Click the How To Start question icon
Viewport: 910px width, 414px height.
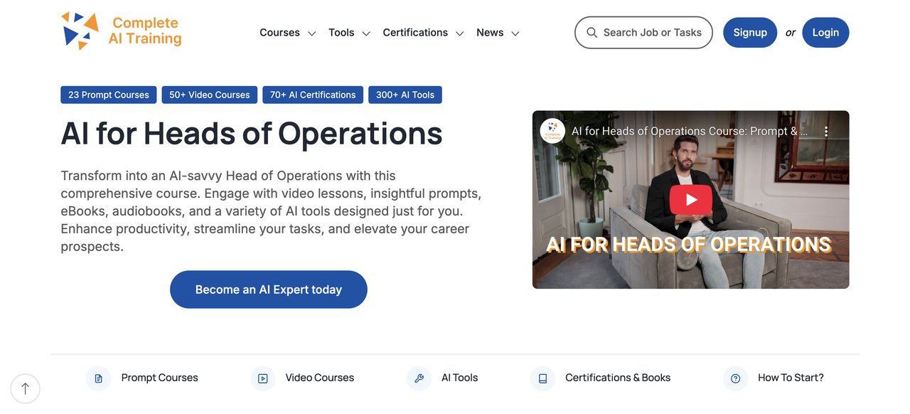[735, 378]
